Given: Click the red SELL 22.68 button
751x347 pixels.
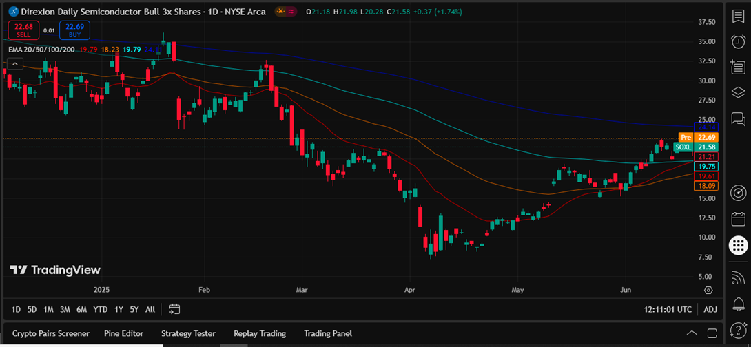Looking at the screenshot, I should pyautogui.click(x=23, y=30).
